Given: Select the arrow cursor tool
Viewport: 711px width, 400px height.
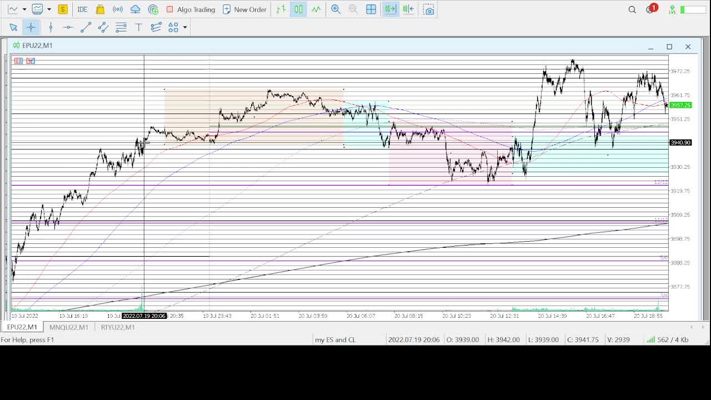Looking at the screenshot, I should tap(13, 27).
